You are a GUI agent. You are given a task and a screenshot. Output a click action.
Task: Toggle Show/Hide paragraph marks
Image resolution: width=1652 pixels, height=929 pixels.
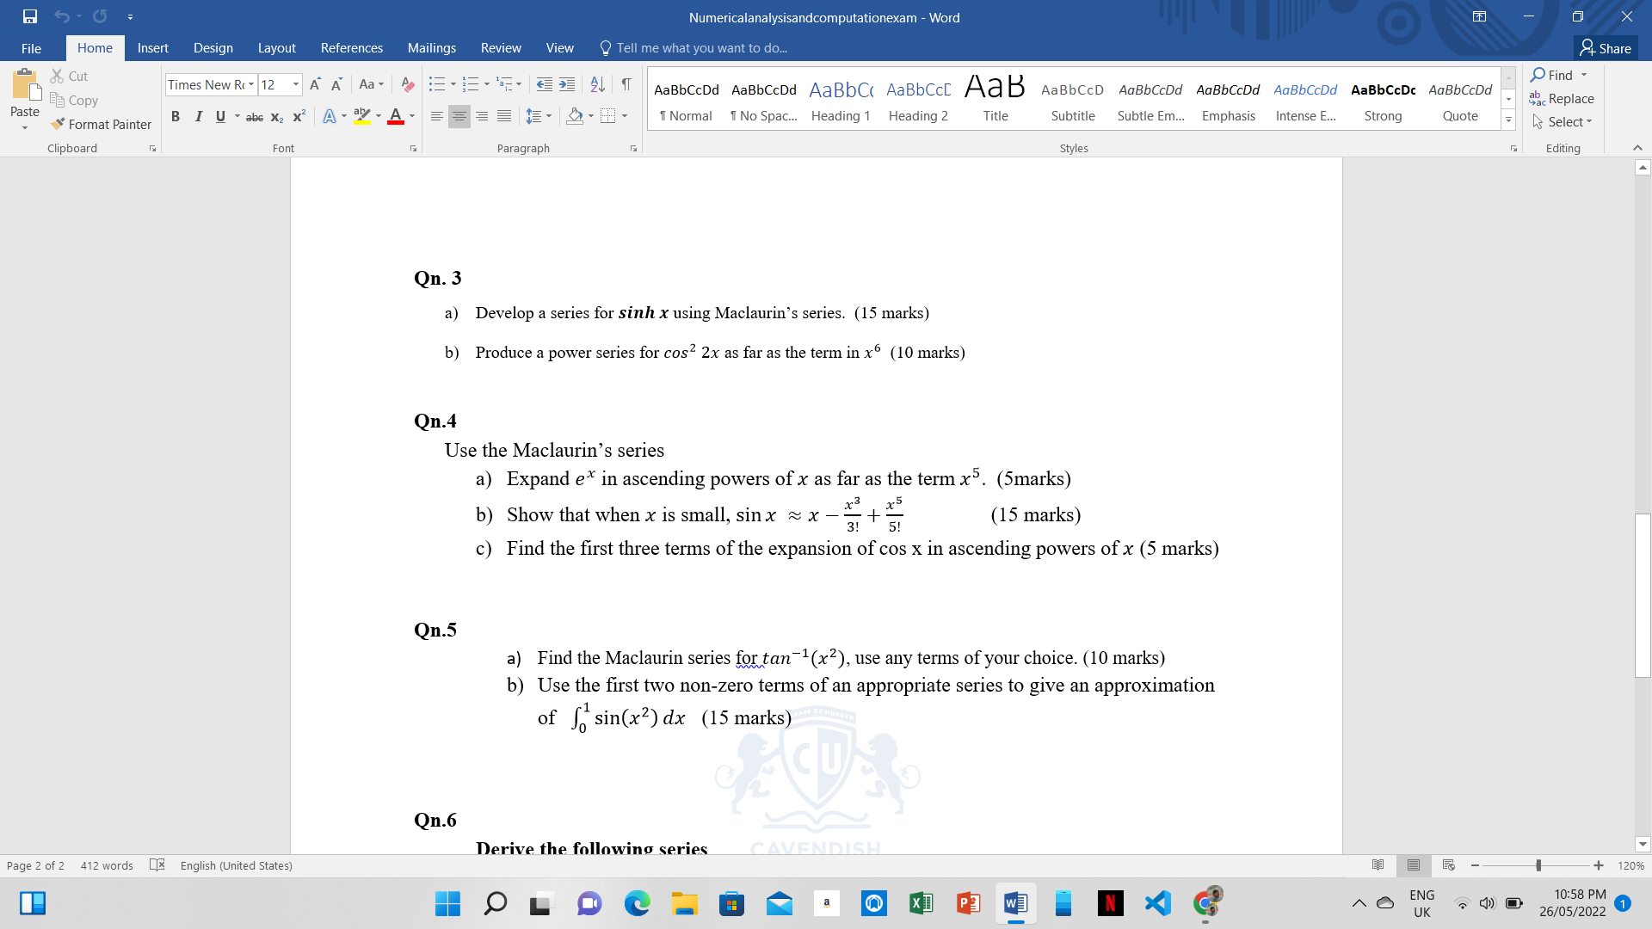pyautogui.click(x=626, y=84)
